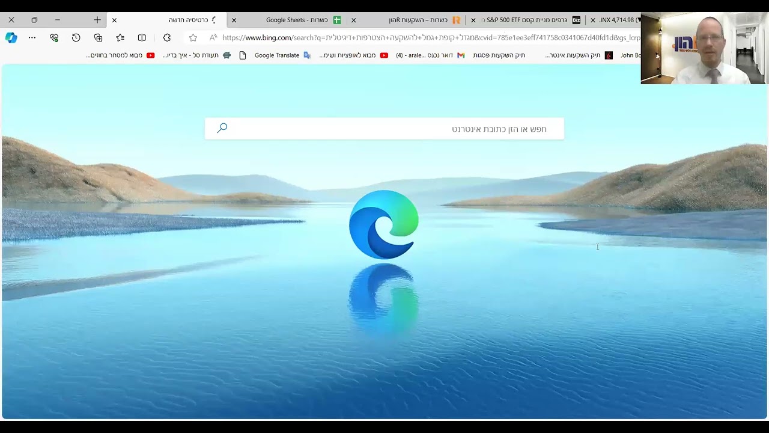The width and height of the screenshot is (769, 433).
Task: Click the presenter webcam video overlay
Action: (704, 48)
